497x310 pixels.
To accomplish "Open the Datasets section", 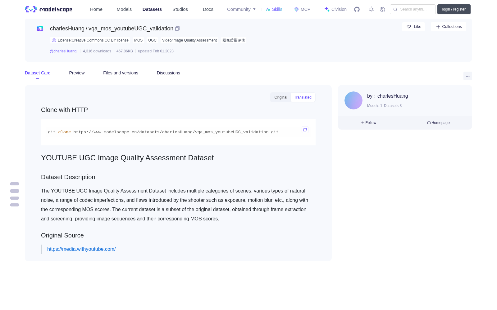I will (152, 9).
